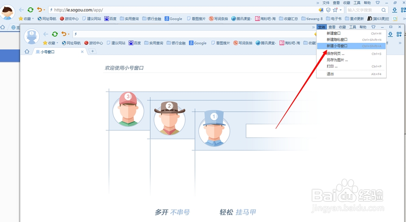Click the magnifier search icon in the back window
Viewport: 406px width, 222px height.
click(x=384, y=10)
